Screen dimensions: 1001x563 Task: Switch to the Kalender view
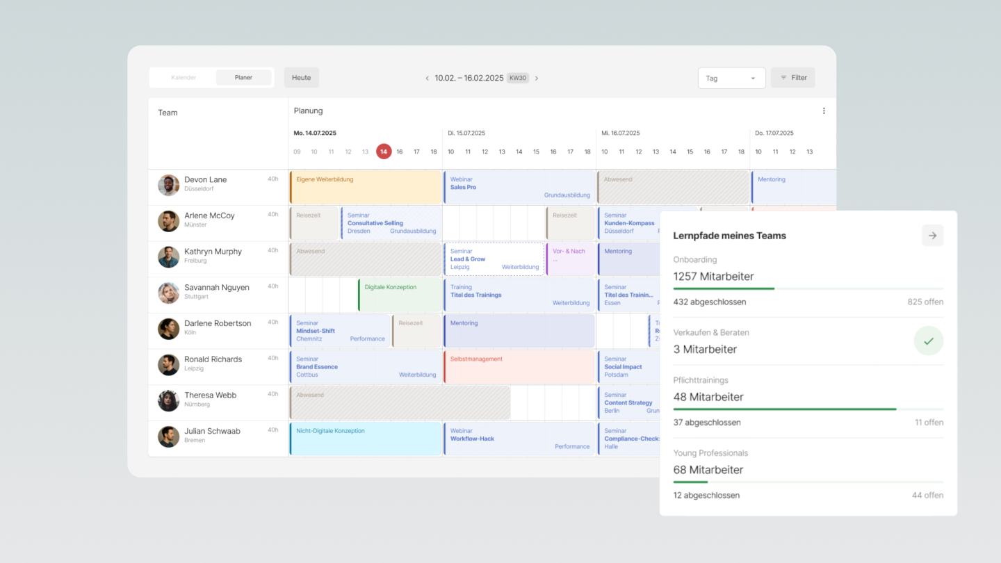184,77
